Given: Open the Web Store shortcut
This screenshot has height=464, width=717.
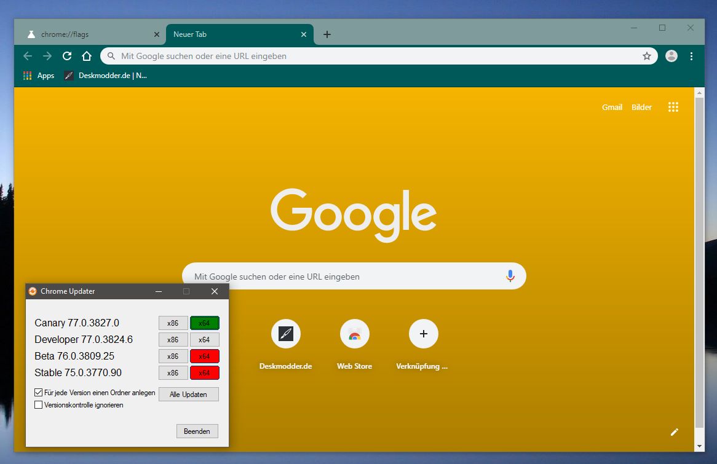Looking at the screenshot, I should 354,344.
